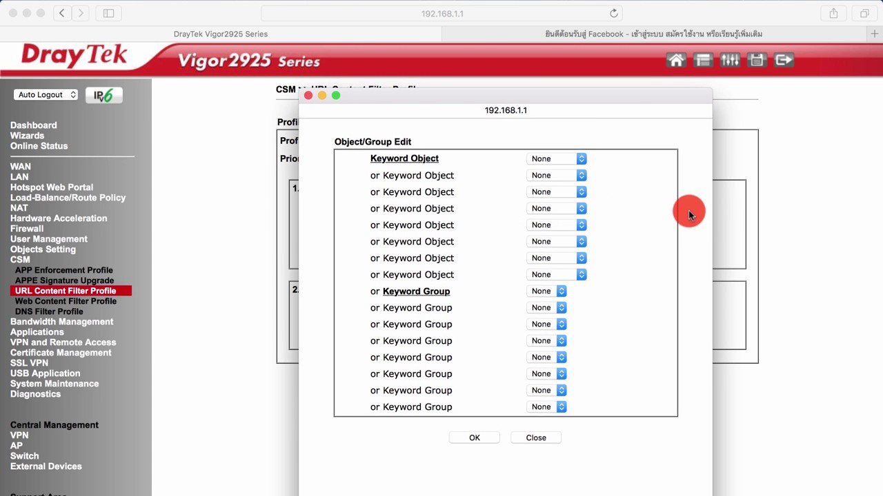The image size is (883, 496).
Task: Open Hotspot Web Portal menu
Action: [x=52, y=187]
